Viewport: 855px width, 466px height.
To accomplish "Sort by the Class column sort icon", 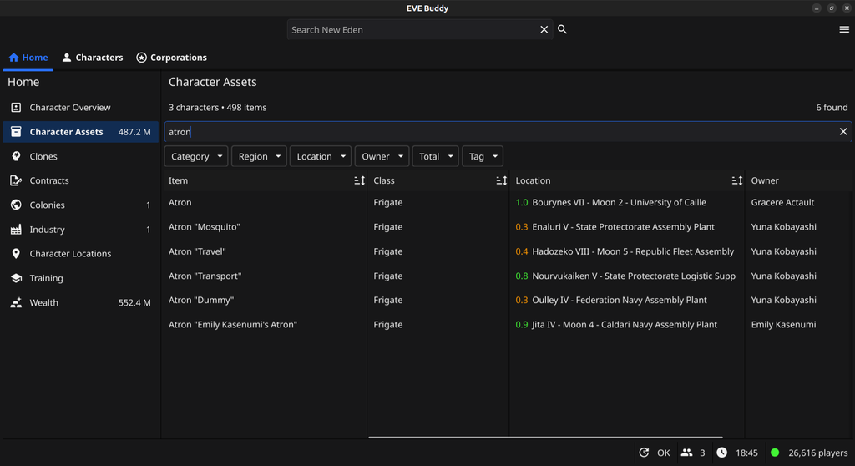I will click(502, 180).
